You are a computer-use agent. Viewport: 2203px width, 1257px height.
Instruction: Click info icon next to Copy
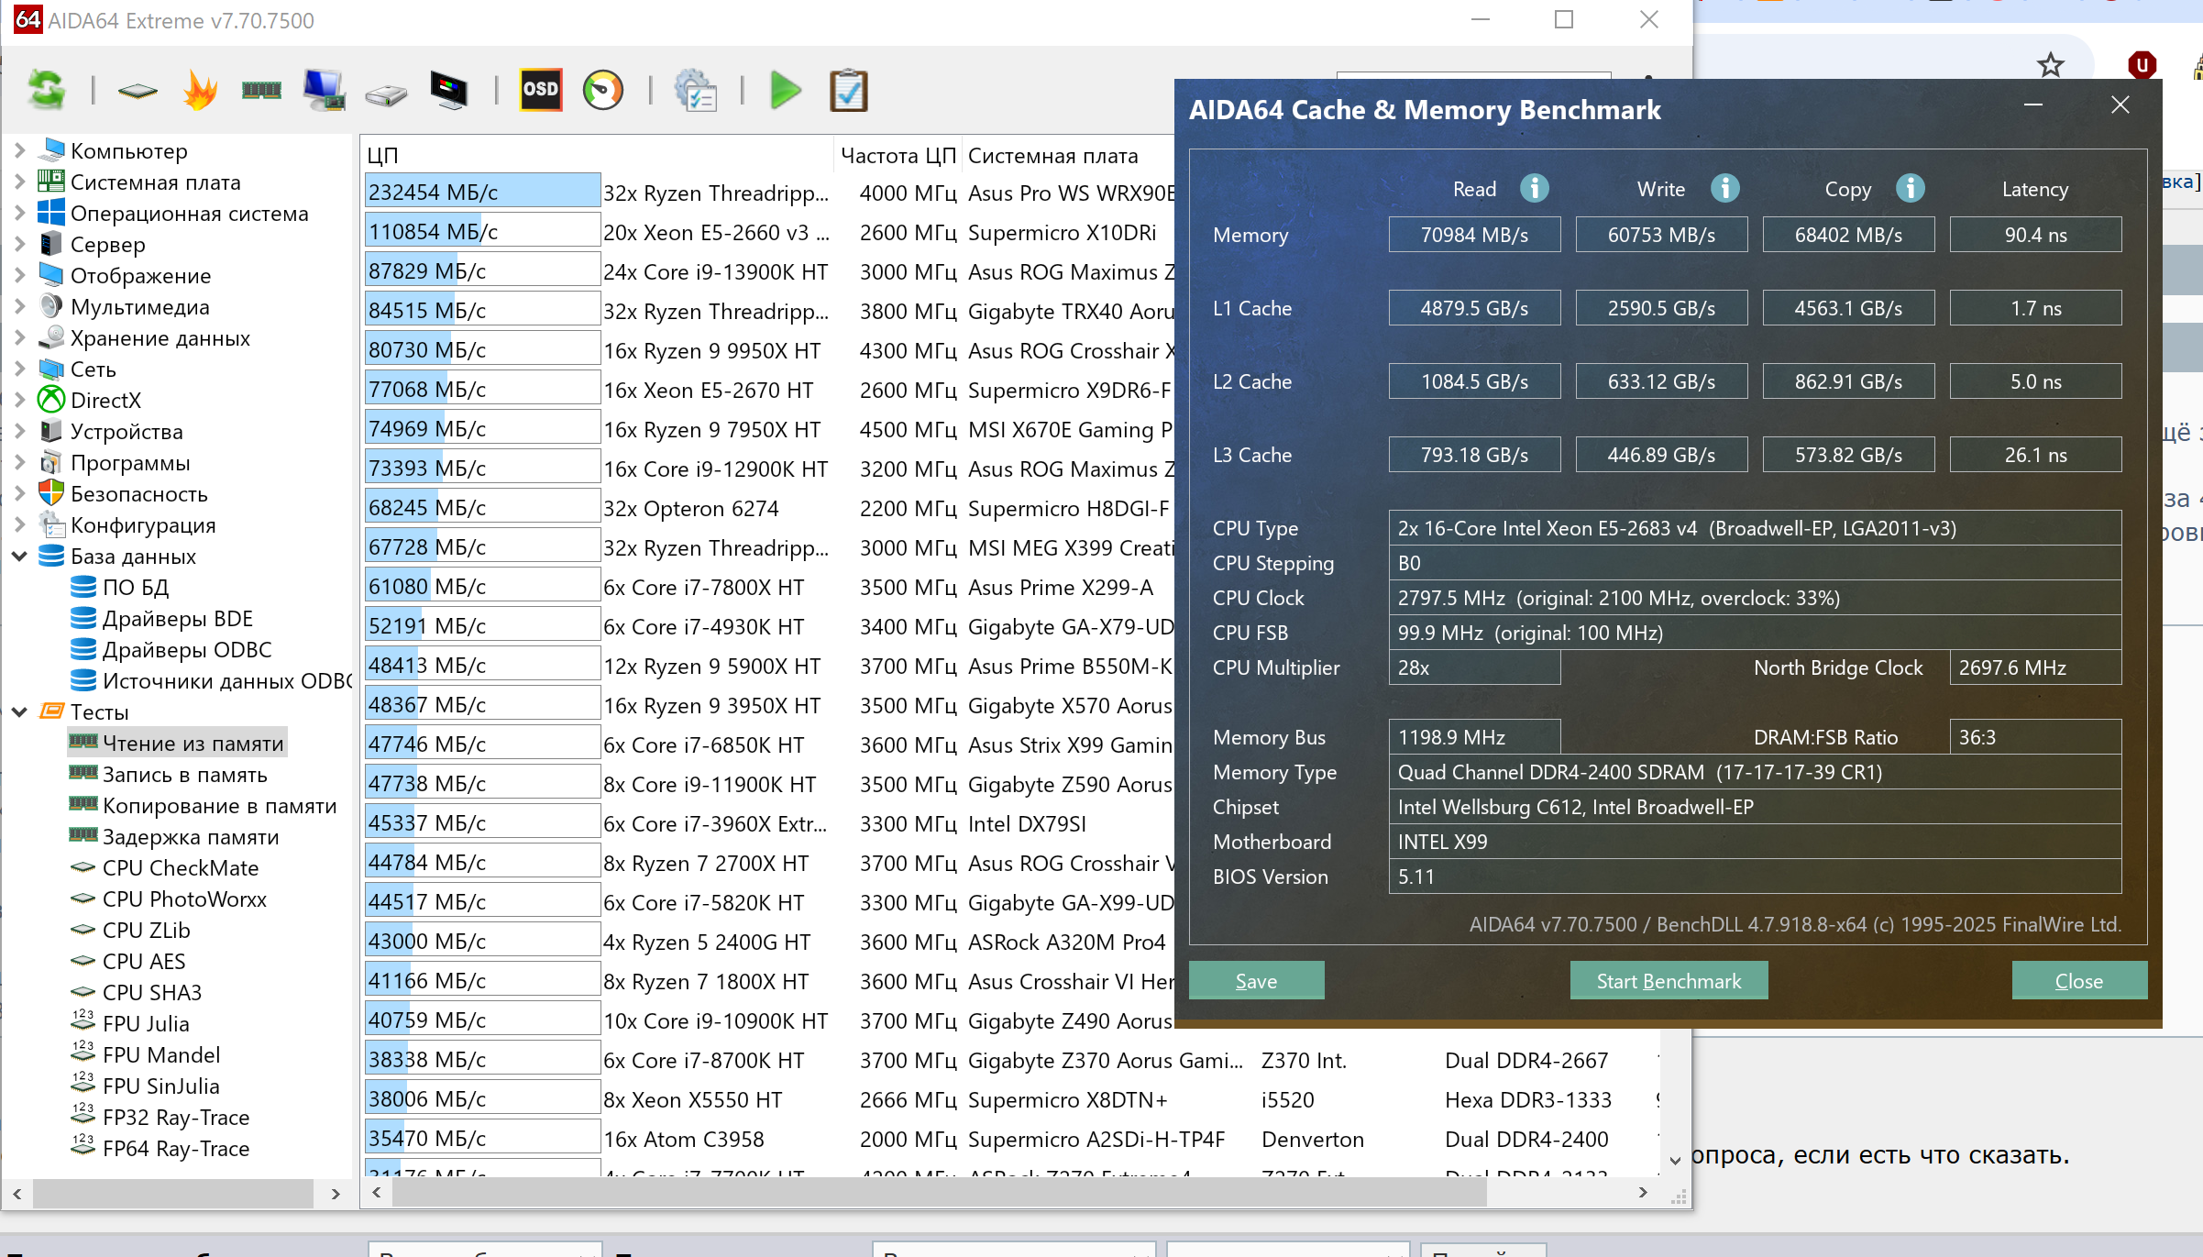(1911, 188)
